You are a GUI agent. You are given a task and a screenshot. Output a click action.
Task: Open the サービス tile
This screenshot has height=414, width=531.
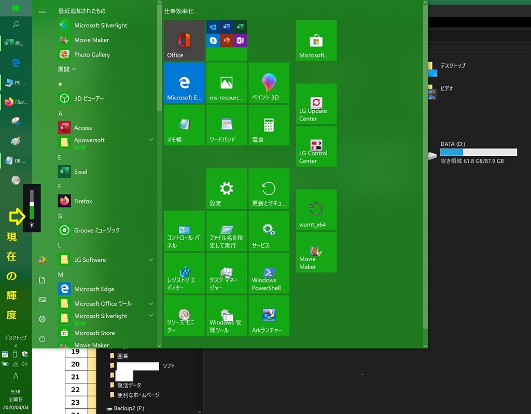(269, 230)
